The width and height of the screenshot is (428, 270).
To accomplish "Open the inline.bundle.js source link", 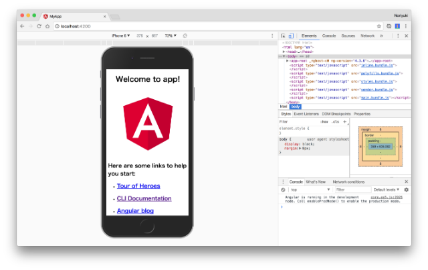I will (377, 66).
